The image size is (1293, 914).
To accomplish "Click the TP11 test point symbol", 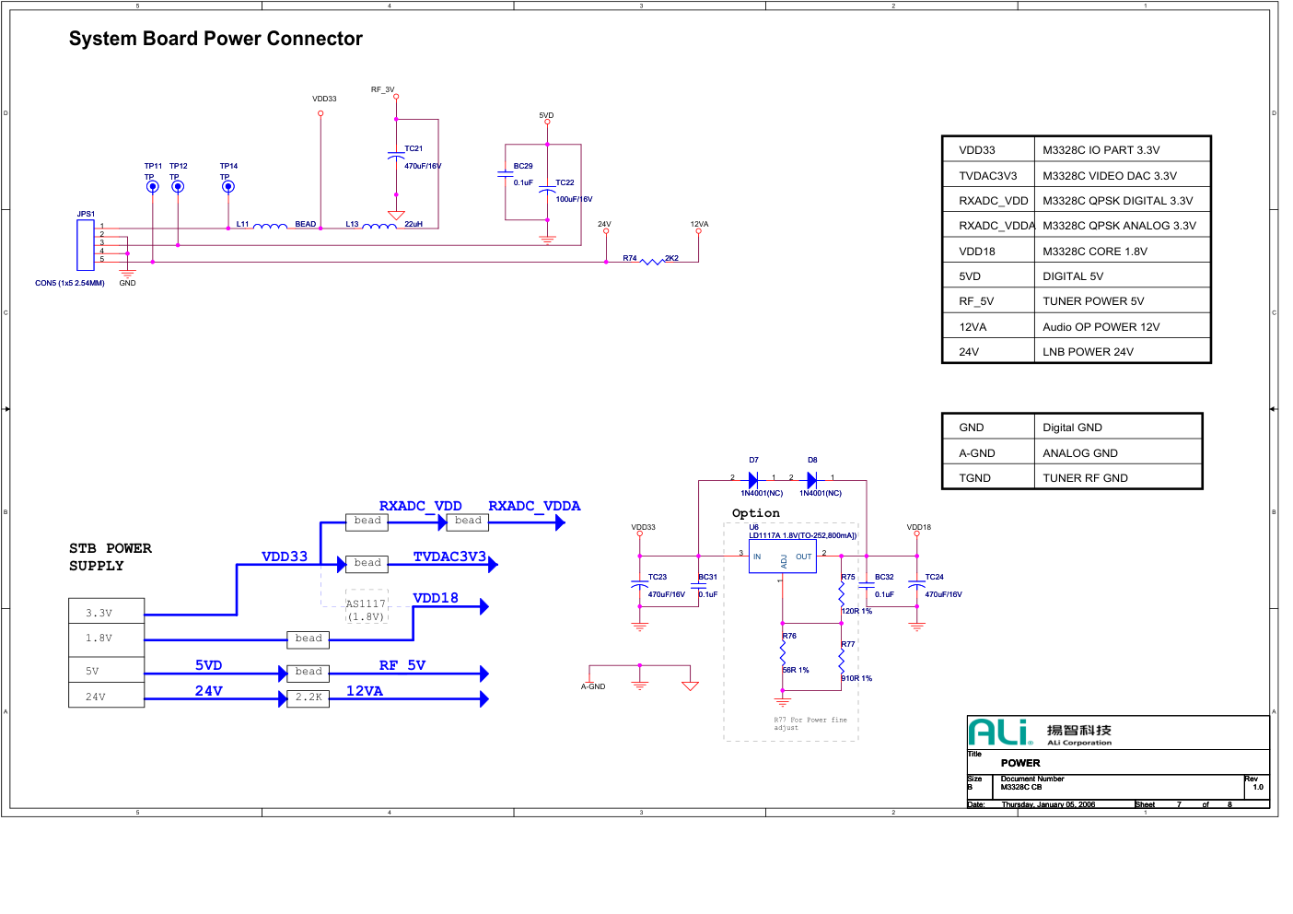I will pyautogui.click(x=153, y=187).
